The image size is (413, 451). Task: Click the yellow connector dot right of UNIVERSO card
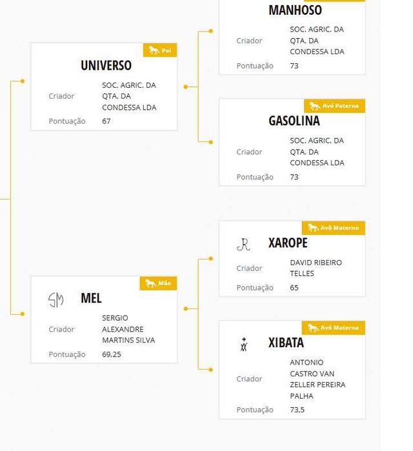(186, 86)
